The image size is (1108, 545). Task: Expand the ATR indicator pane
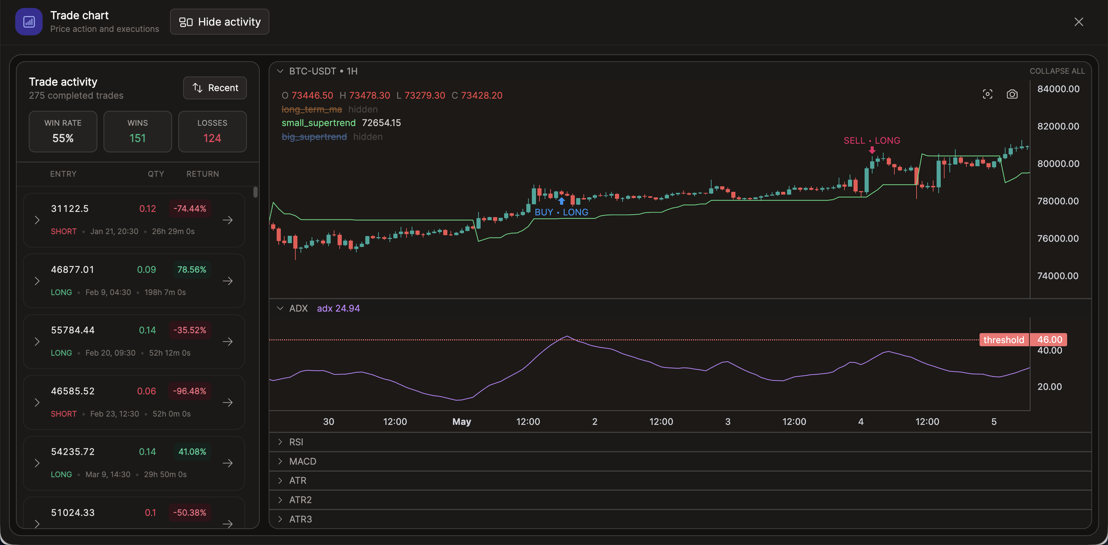(280, 481)
